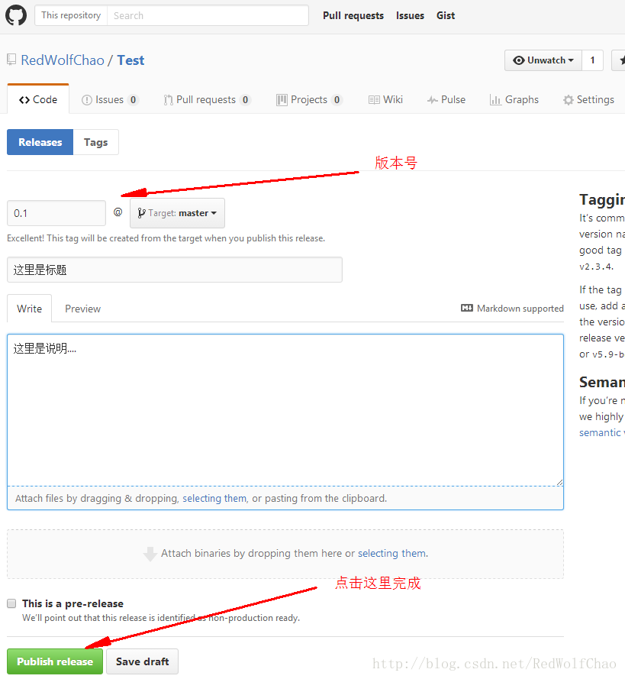
Task: Open the Projects tab
Action: [x=309, y=99]
